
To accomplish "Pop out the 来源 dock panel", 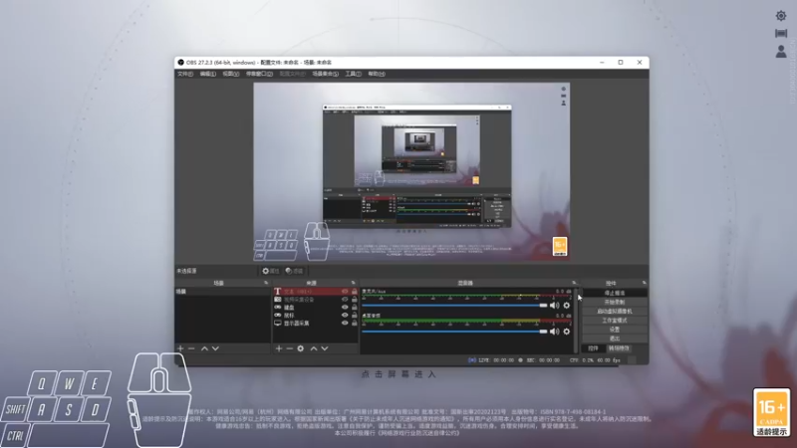I will [354, 283].
